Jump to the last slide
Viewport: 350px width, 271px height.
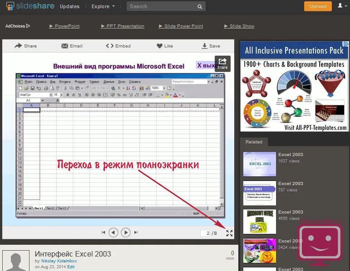(136, 232)
